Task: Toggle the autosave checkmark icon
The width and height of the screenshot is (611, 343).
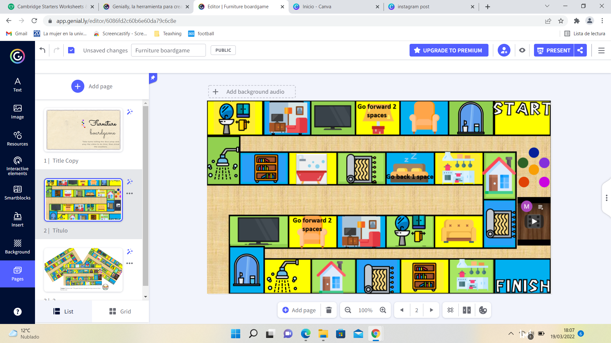Action: click(71, 50)
